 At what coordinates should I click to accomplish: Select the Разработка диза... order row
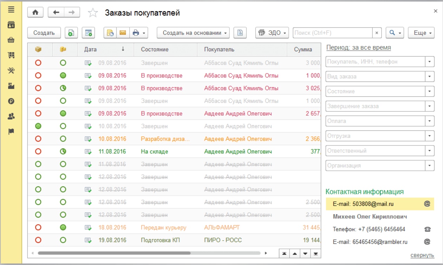point(174,139)
